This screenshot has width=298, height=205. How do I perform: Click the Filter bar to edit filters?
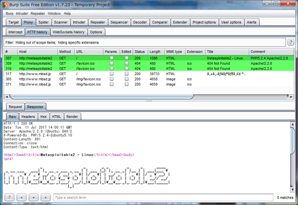(145, 43)
